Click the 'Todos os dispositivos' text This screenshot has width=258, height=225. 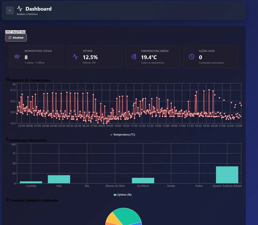click(152, 63)
